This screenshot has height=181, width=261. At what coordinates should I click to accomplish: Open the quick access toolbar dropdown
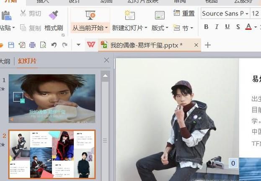(78, 45)
